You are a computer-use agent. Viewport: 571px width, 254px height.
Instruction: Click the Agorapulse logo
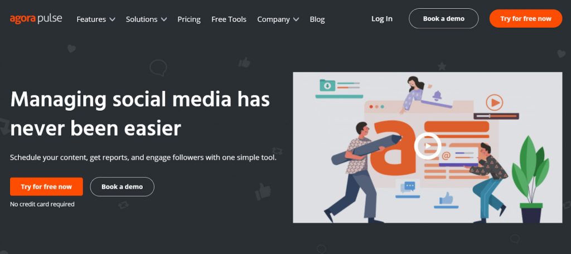36,18
